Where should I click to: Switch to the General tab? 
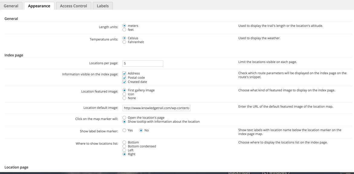(x=11, y=6)
